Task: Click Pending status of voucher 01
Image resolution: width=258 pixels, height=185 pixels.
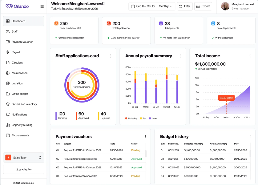Action: click(135, 150)
